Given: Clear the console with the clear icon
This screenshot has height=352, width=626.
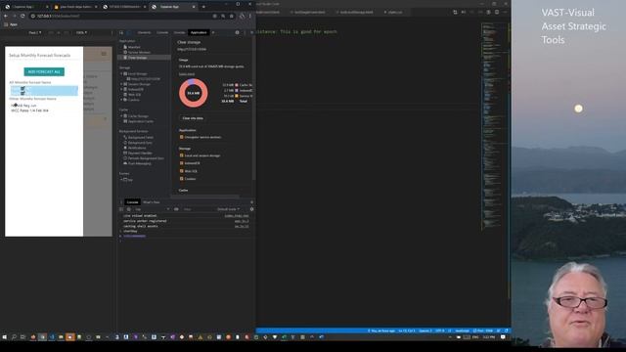Looking at the screenshot, I should 128,209.
